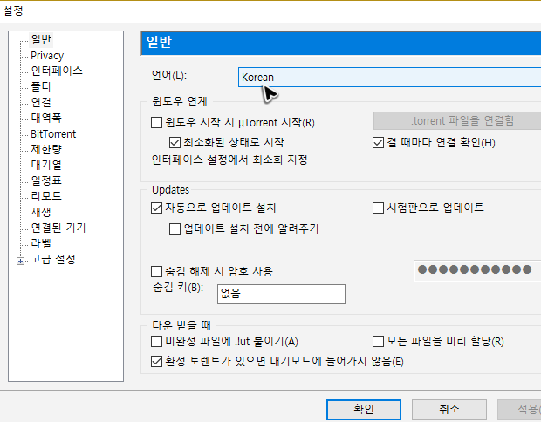Image resolution: width=541 pixels, height=422 pixels.
Task: Toggle 활성 토렌트가 있으면 대기모드 option
Action: [157, 362]
